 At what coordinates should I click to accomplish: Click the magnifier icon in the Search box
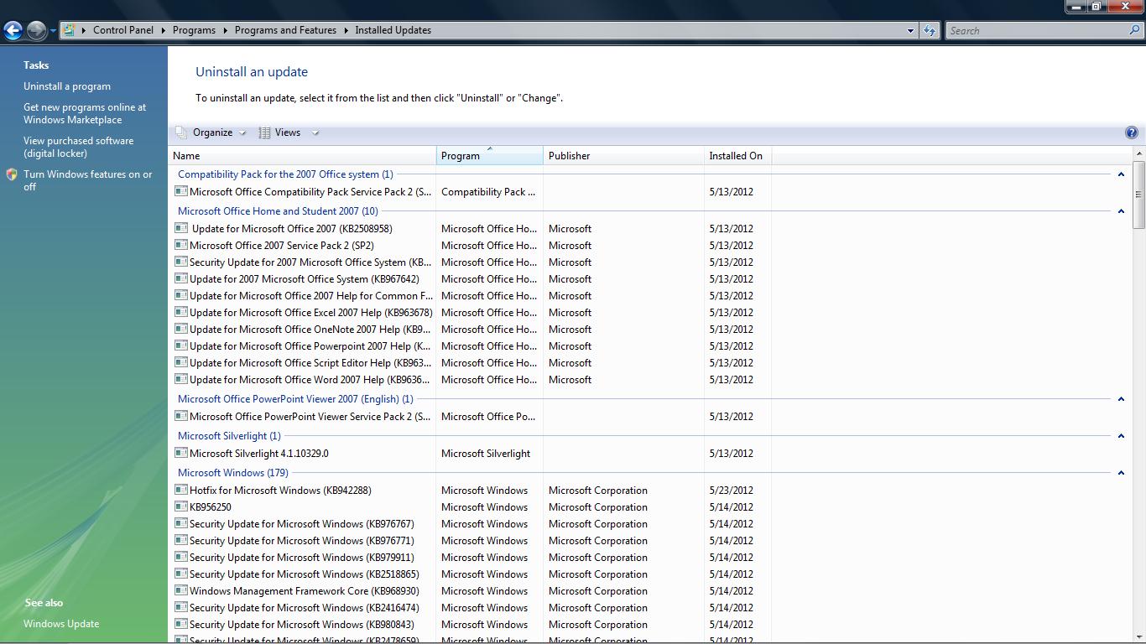(x=1136, y=30)
